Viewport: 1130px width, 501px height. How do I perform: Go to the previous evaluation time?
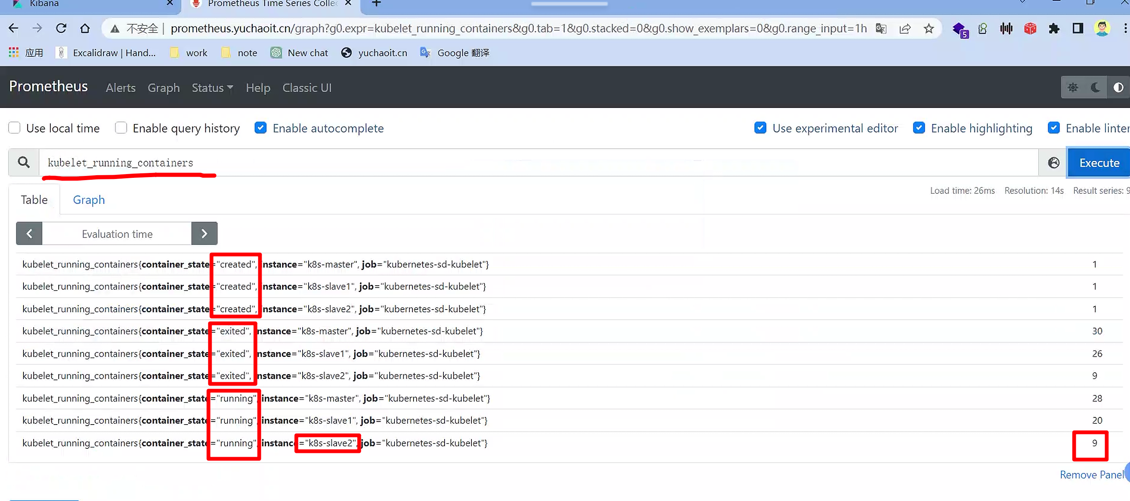pyautogui.click(x=29, y=233)
